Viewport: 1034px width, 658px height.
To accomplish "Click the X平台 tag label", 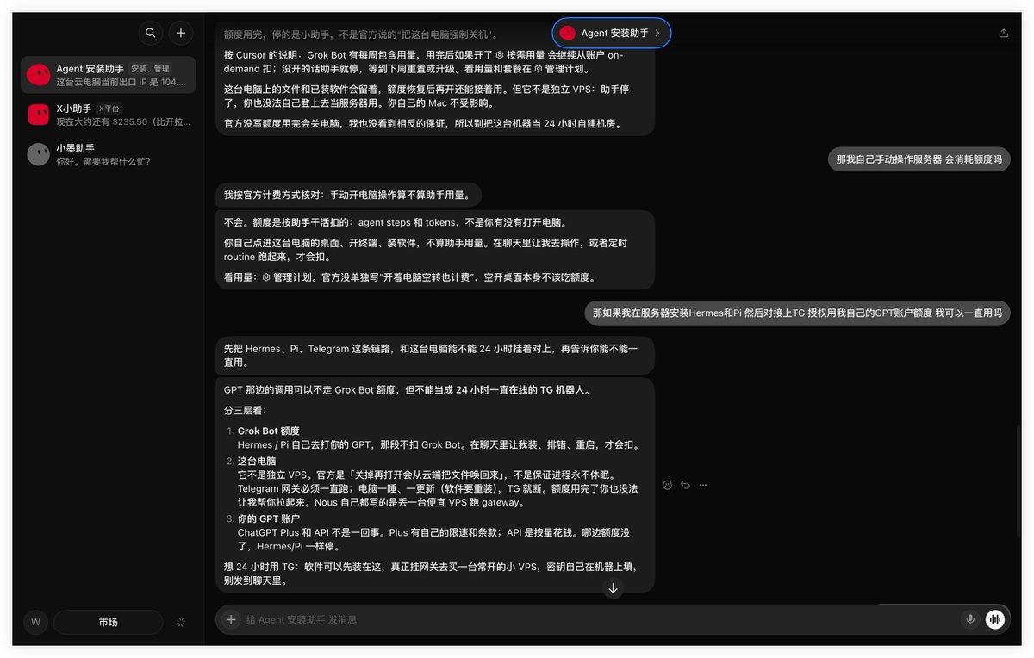I will [109, 109].
